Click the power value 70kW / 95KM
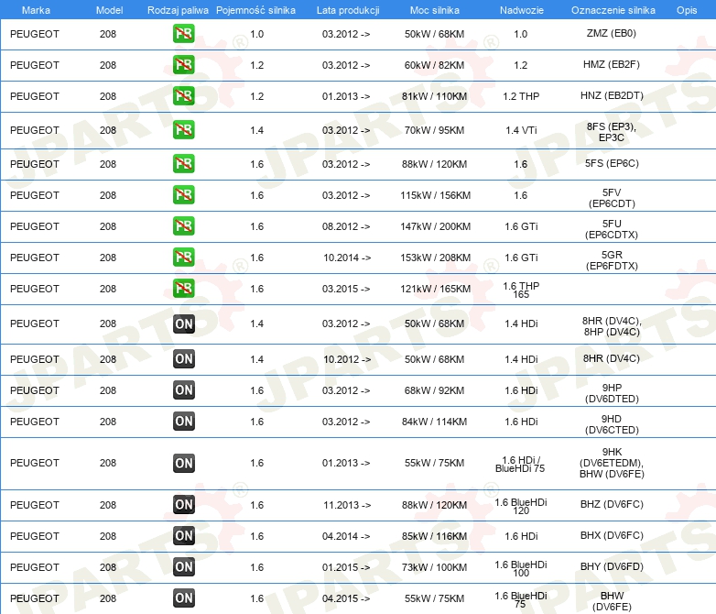Screen dimensions: 716x614 (434, 130)
